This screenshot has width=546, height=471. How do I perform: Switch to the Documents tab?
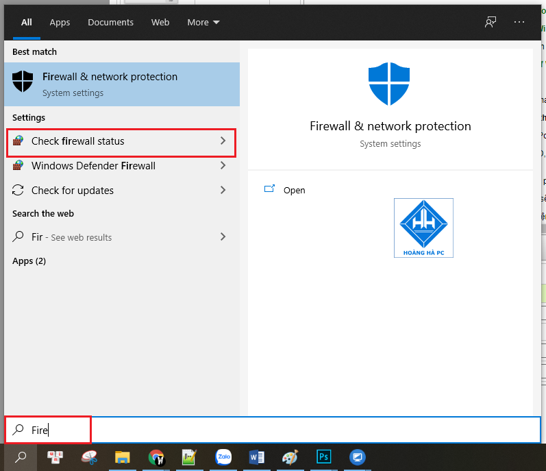[110, 23]
